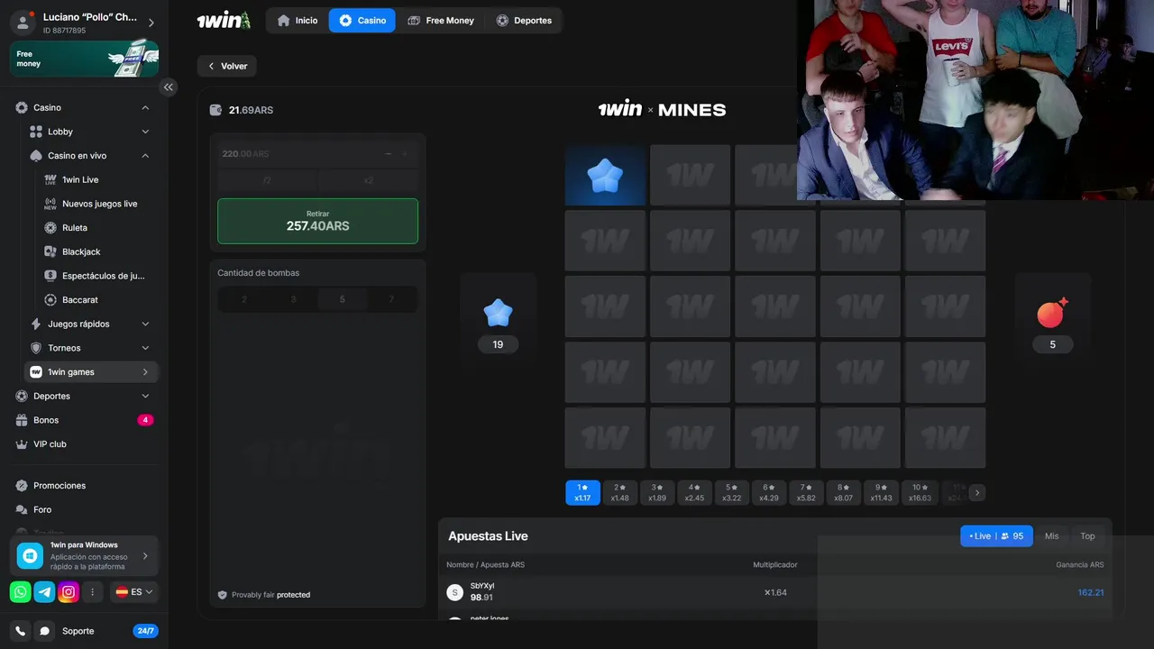Collapse the Casino en vivo submenu
1154x649 pixels.
145,156
